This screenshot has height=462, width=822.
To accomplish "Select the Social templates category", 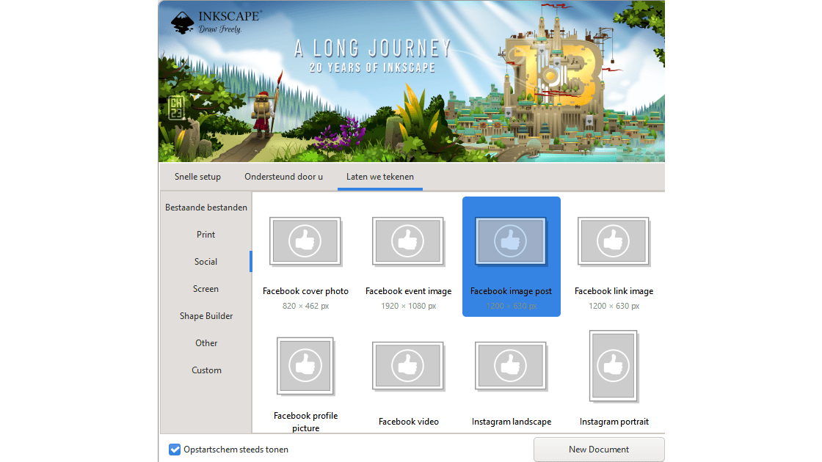I will click(x=206, y=262).
